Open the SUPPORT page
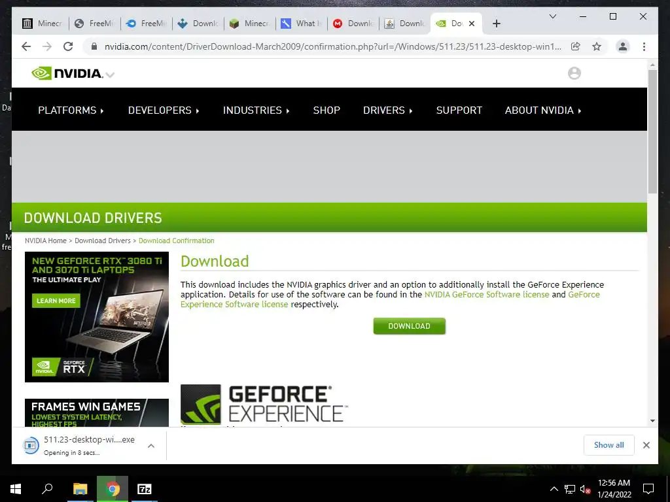 [x=459, y=110]
